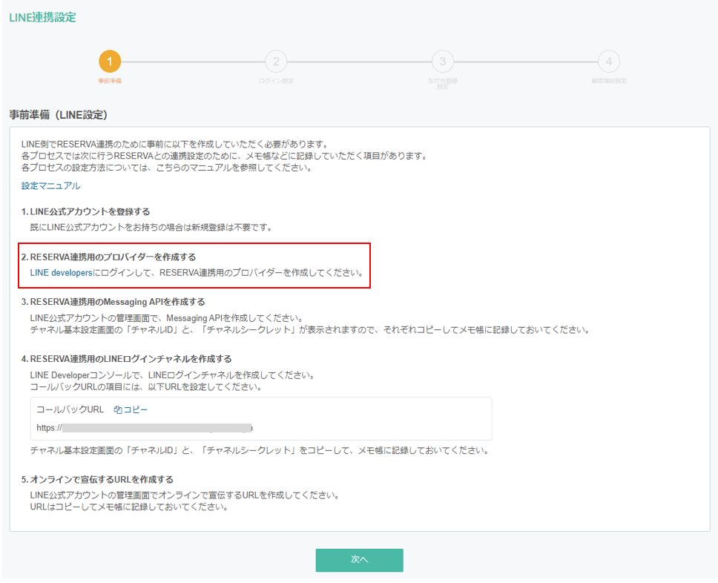Screen dimensions: 718x583
Task: Open the 設定マニュアル link
Action: click(x=50, y=186)
